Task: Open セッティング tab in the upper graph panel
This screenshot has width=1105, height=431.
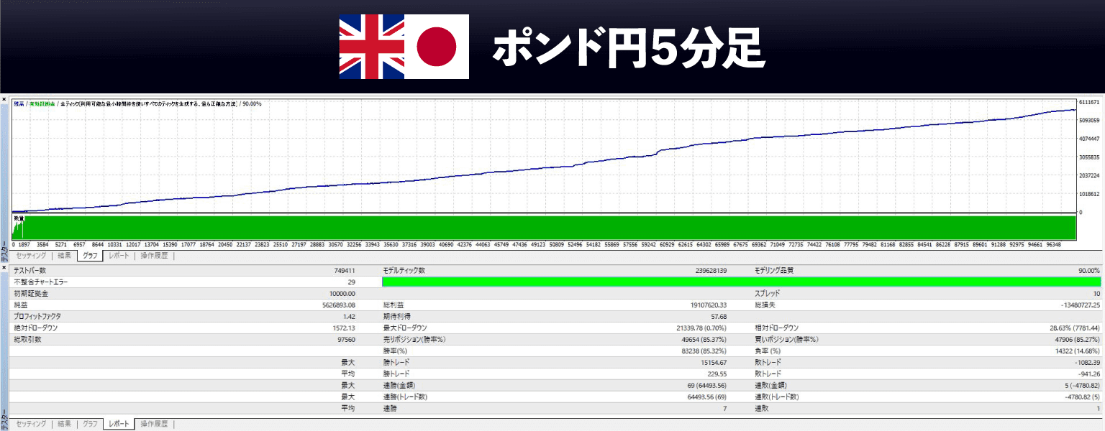Action: point(31,255)
